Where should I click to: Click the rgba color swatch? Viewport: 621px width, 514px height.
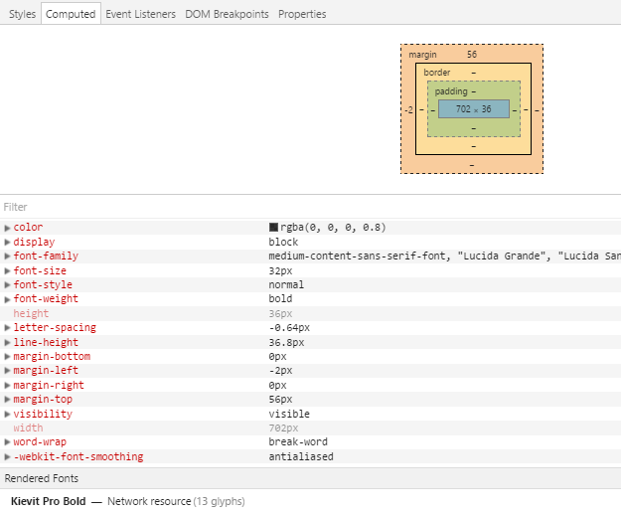click(274, 228)
